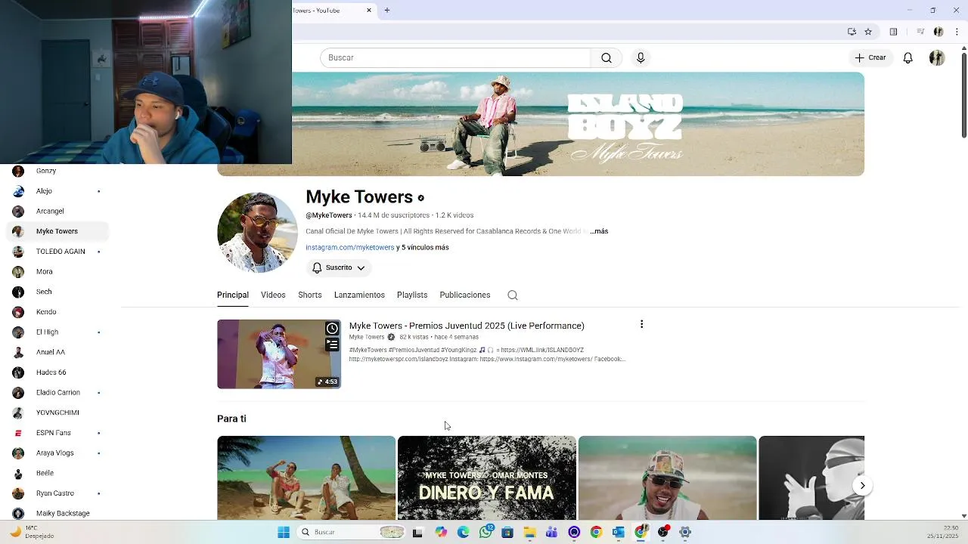Select Myke Towers in the sidebar
Image resolution: width=968 pixels, height=544 pixels.
coord(57,231)
